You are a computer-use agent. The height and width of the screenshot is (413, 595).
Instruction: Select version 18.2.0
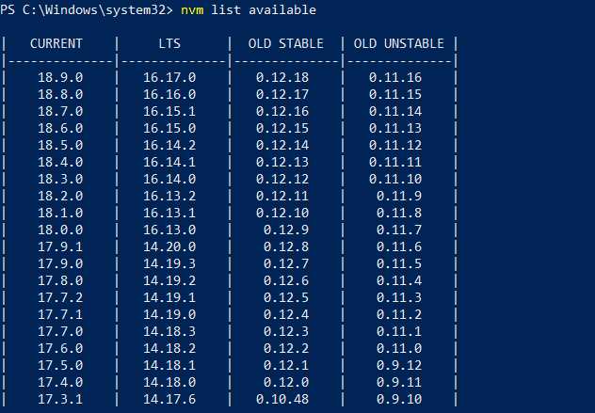60,196
